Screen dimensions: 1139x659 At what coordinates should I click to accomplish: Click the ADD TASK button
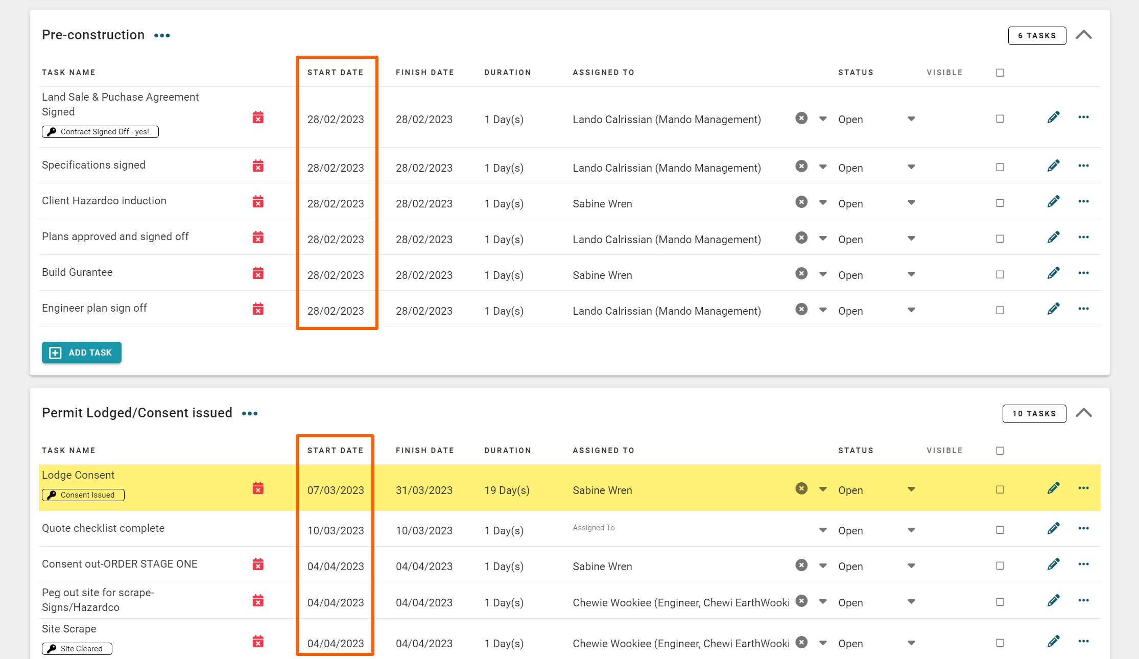pos(82,352)
